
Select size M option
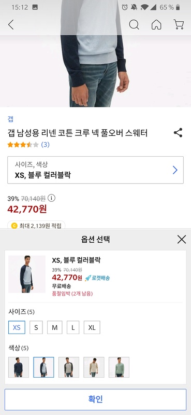(55, 327)
